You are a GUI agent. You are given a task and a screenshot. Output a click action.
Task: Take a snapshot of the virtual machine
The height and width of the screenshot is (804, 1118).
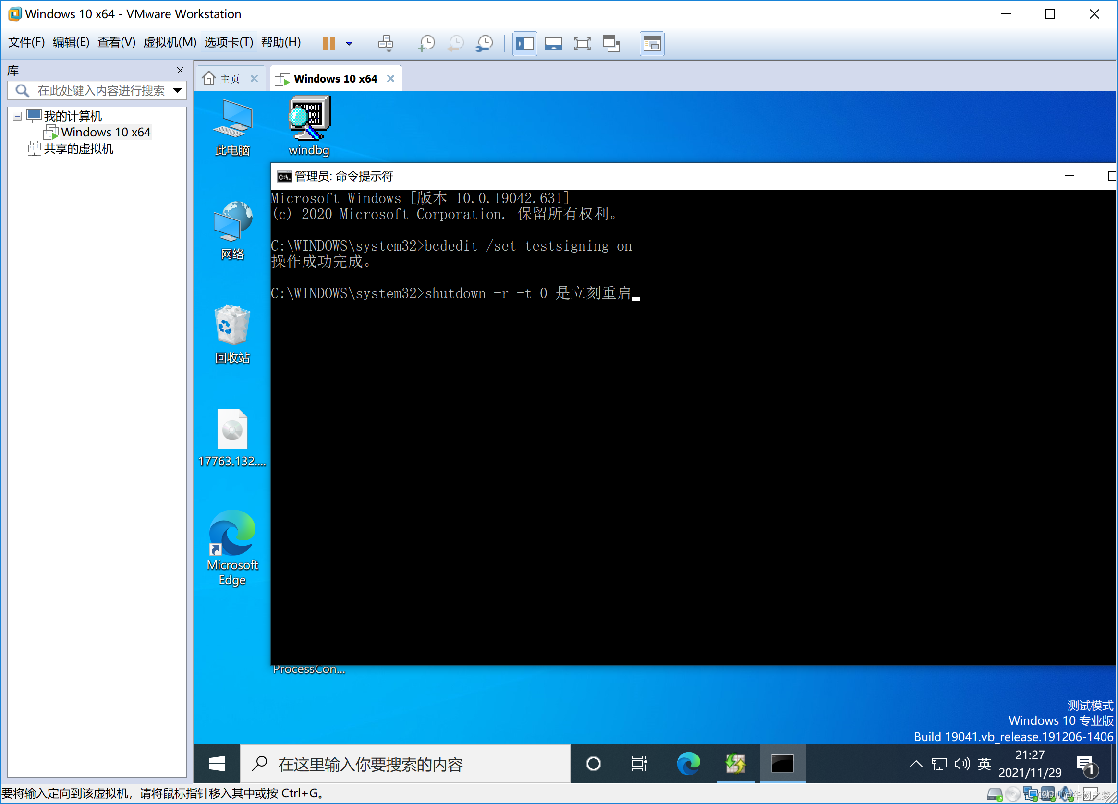426,43
